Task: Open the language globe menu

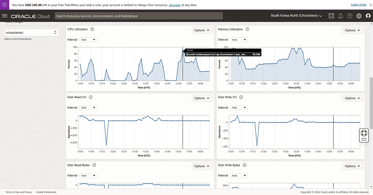Action: click(359, 16)
